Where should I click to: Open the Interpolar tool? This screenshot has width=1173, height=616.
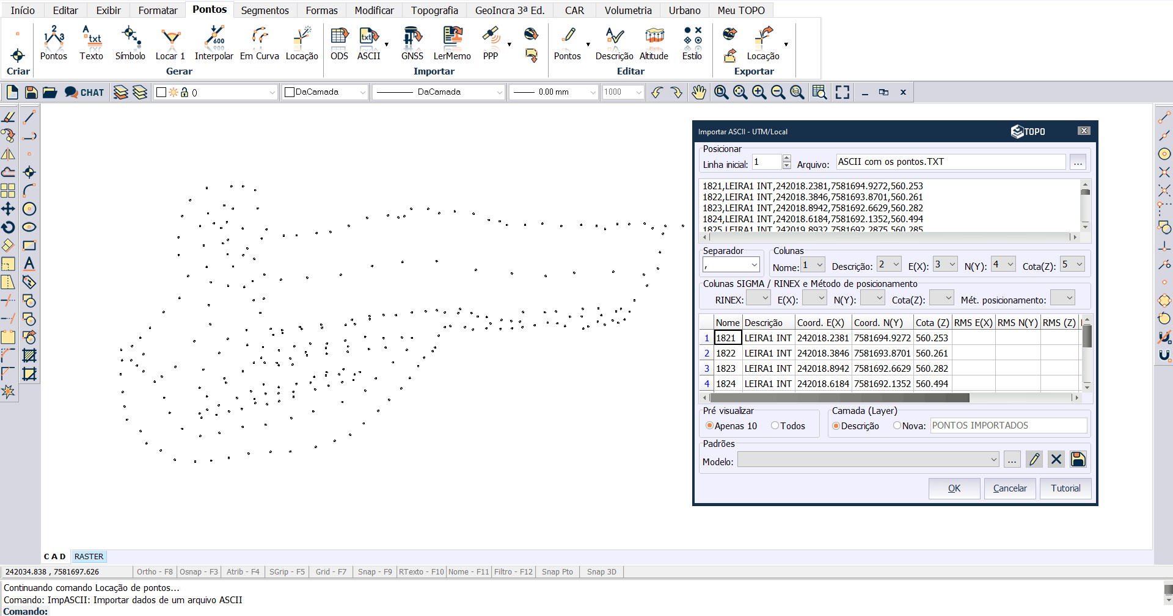pos(214,43)
